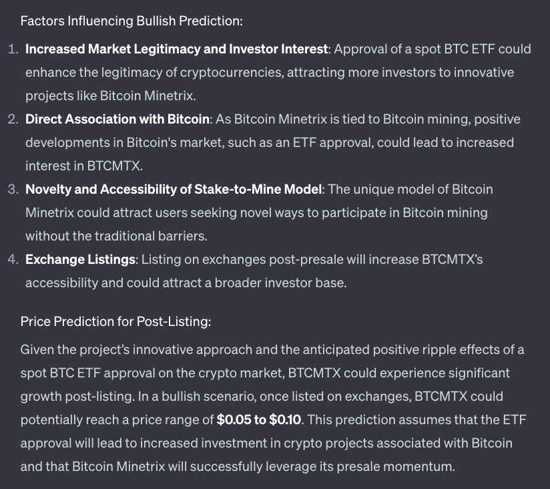Click bold 'Novelty and Accessibility of Stake-to-Mine Model'

coord(174,190)
